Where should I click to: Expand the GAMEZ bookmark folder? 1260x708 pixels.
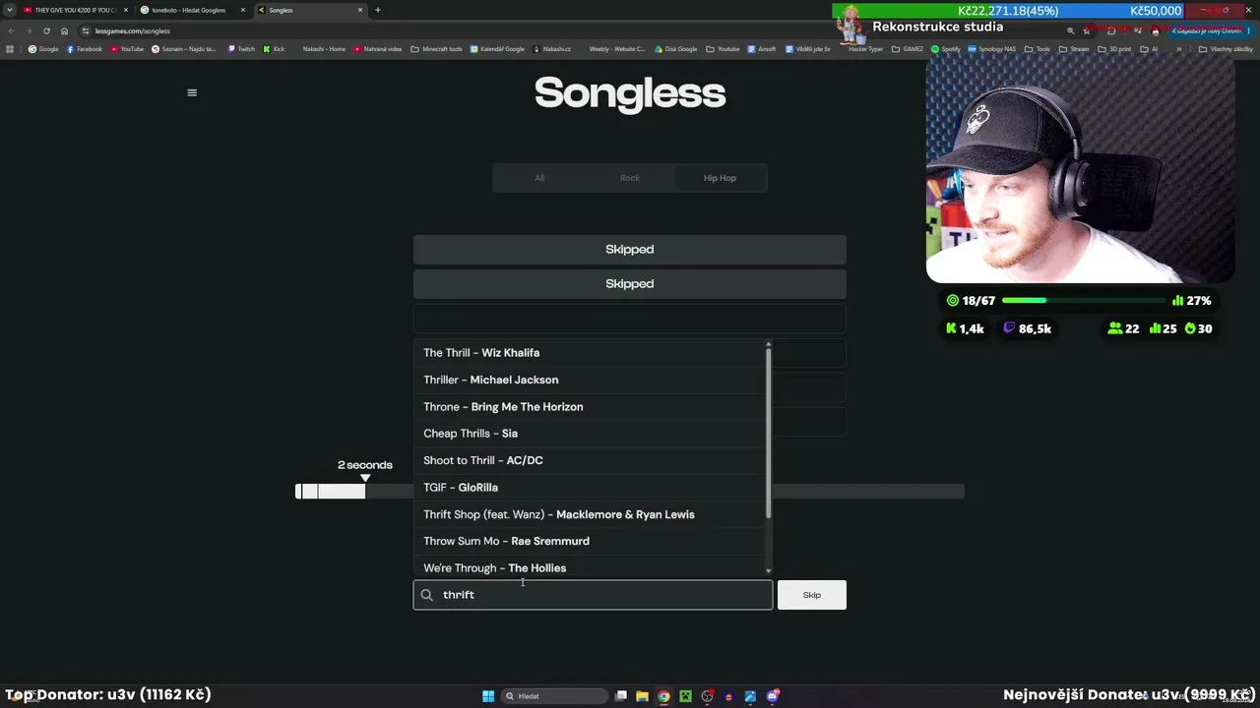[x=907, y=49]
